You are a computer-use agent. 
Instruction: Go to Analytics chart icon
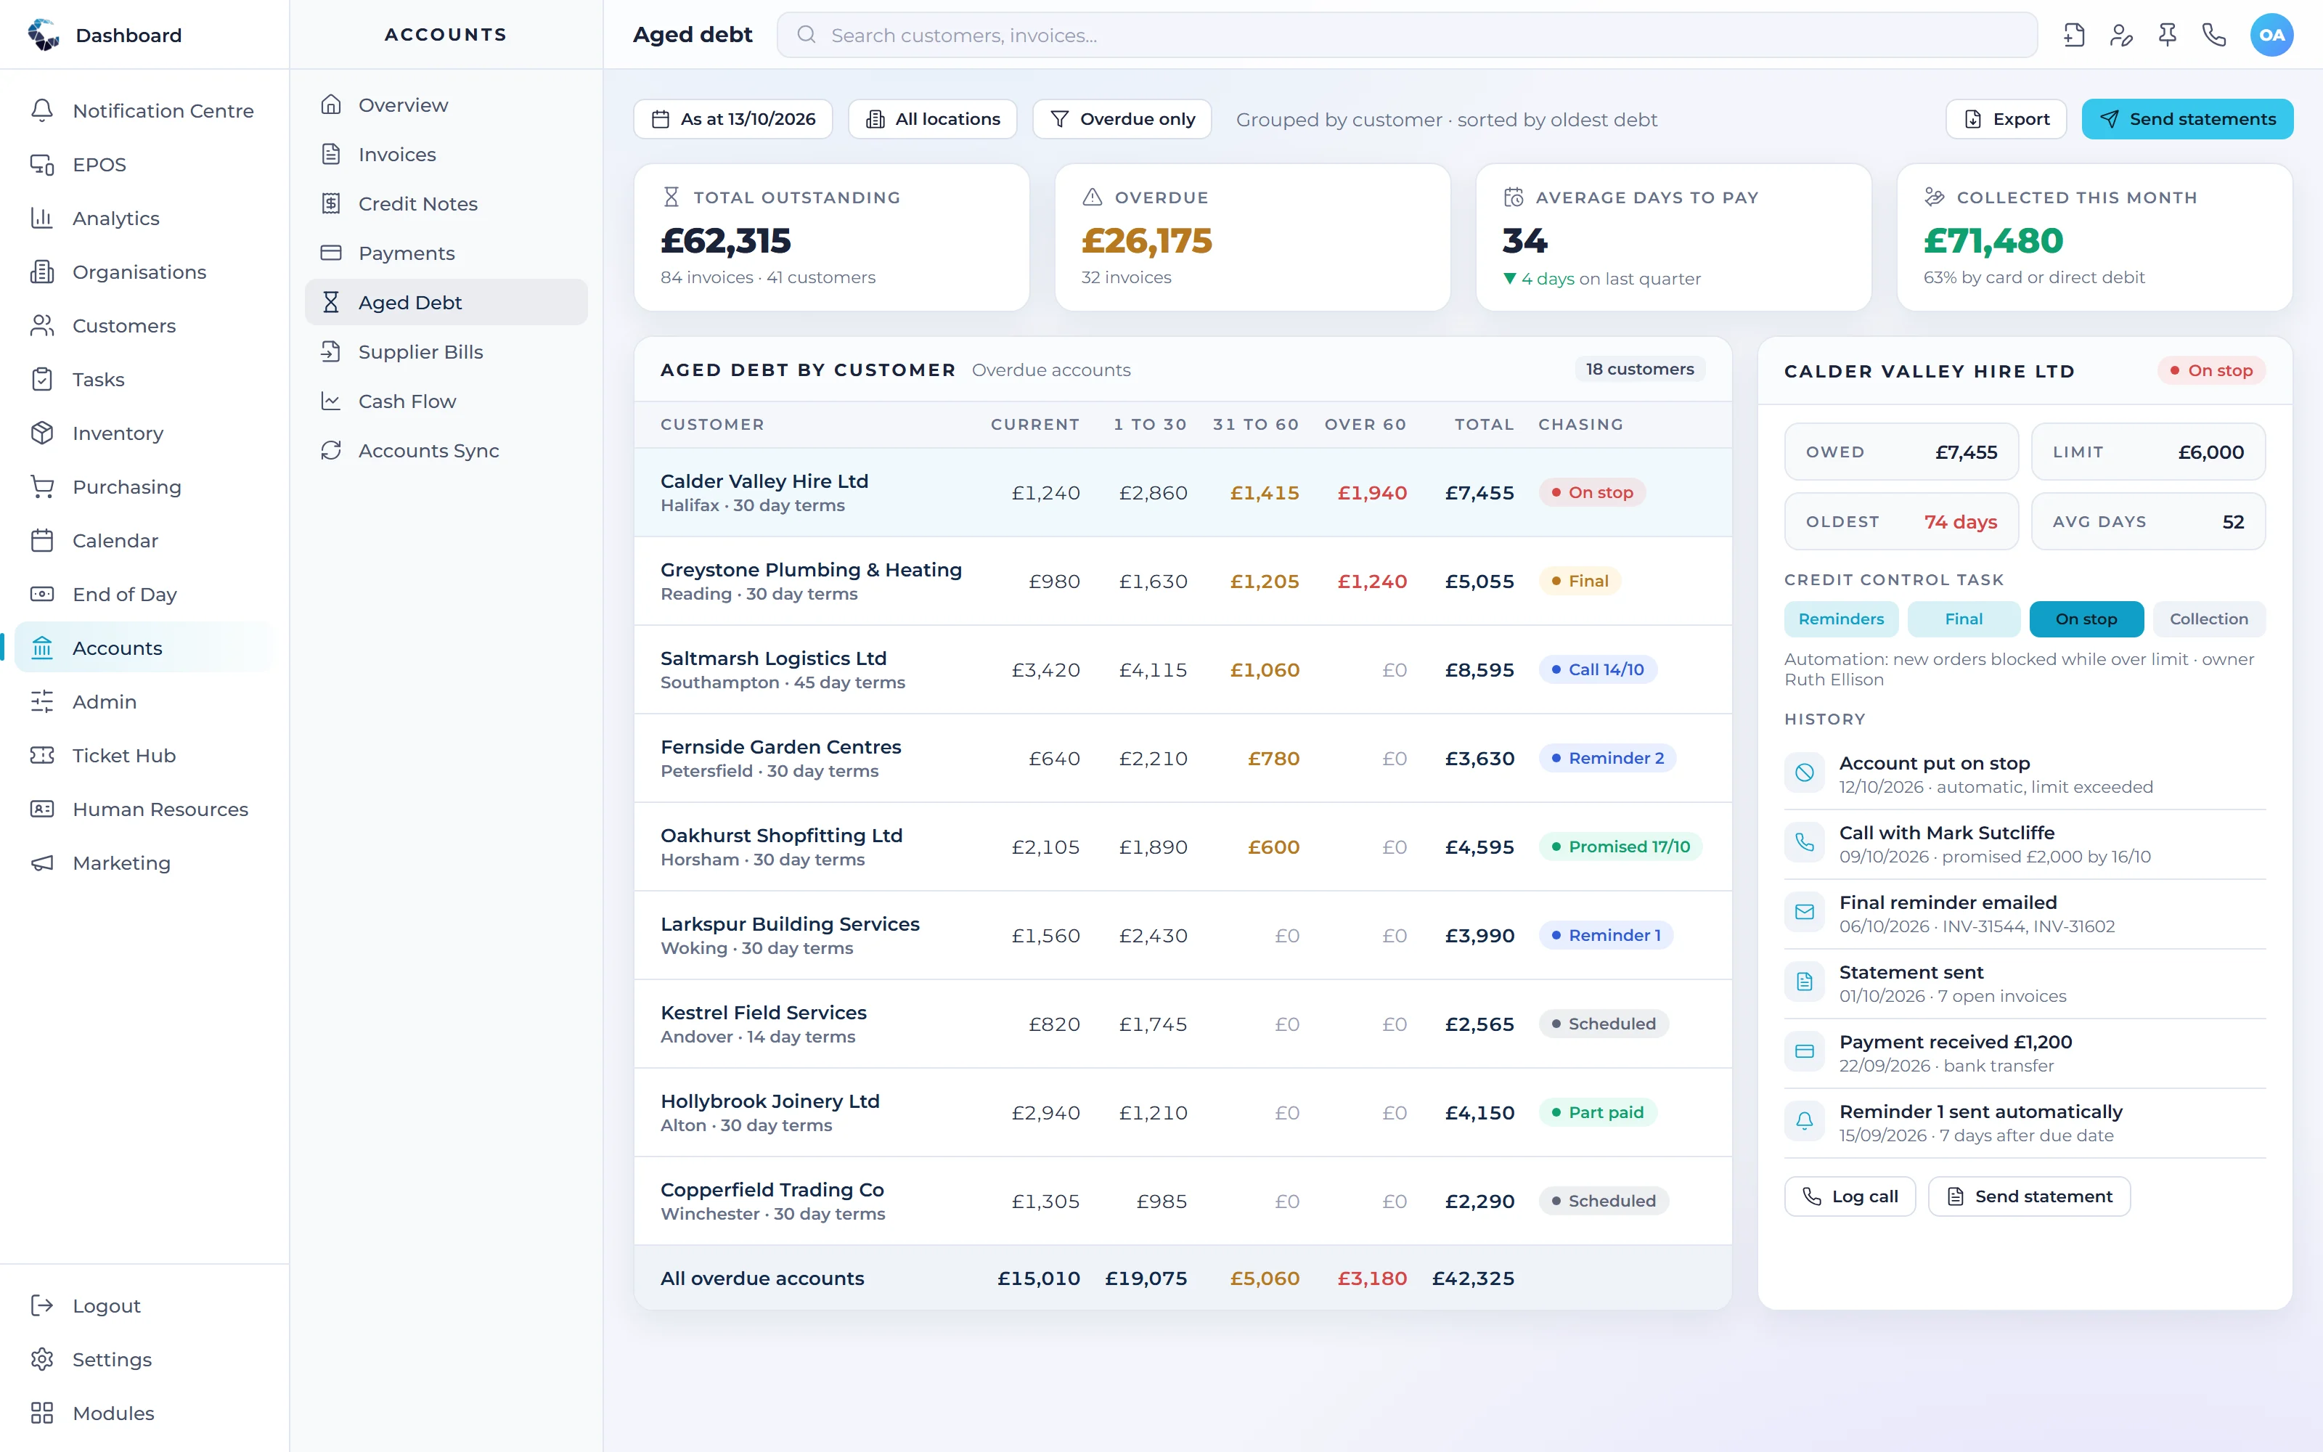42,218
